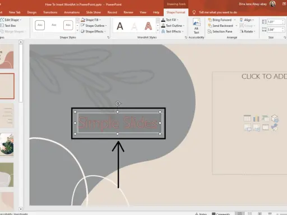Click the Insert Video placeholder icon
The width and height of the screenshot is (287, 215).
(265, 128)
